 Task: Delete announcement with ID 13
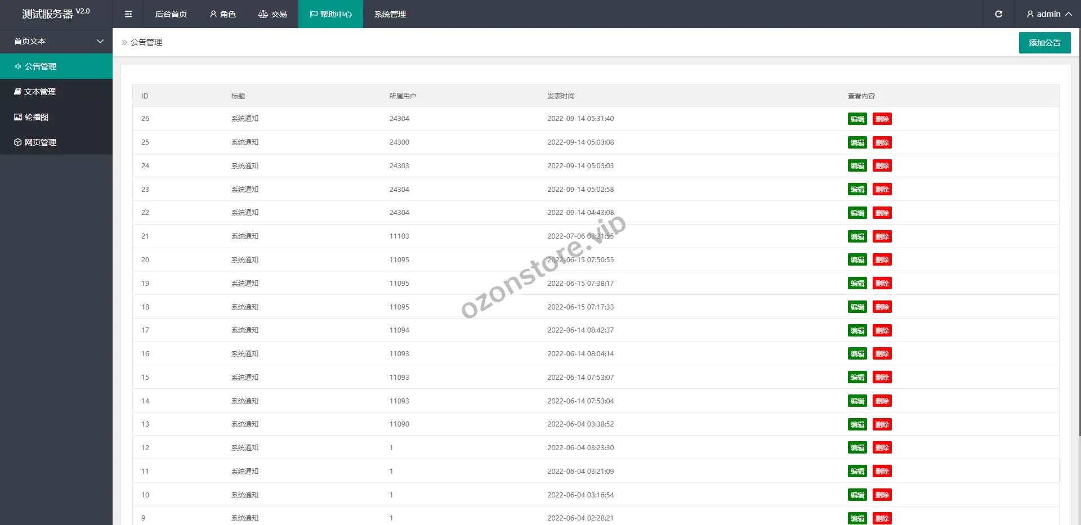882,424
